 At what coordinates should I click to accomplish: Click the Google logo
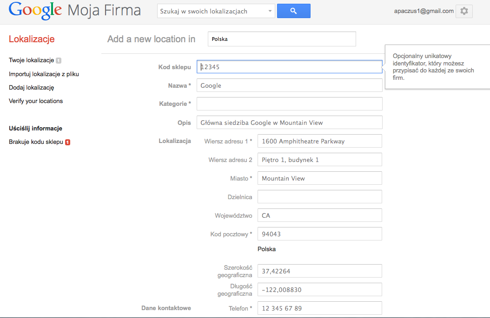pyautogui.click(x=35, y=11)
